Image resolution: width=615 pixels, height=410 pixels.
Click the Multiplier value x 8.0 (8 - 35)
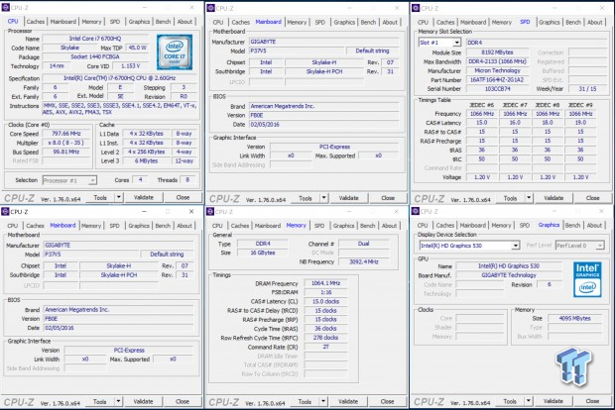point(66,143)
